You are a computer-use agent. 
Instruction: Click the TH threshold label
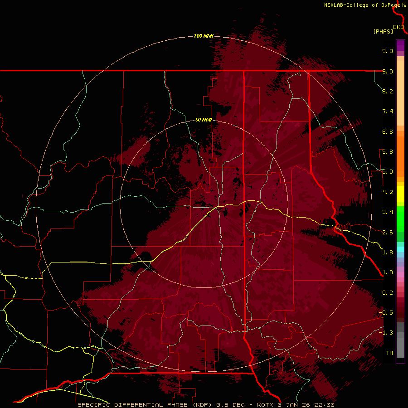coord(389,353)
